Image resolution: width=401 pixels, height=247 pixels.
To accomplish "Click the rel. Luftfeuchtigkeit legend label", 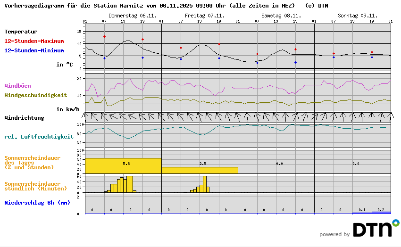I will (x=39, y=137).
